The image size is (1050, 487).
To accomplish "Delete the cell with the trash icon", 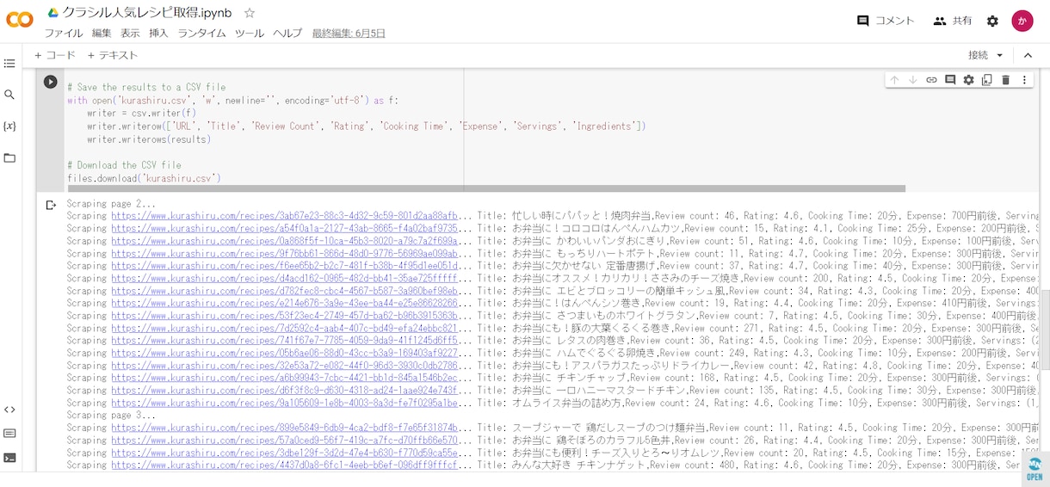I will coord(1005,80).
